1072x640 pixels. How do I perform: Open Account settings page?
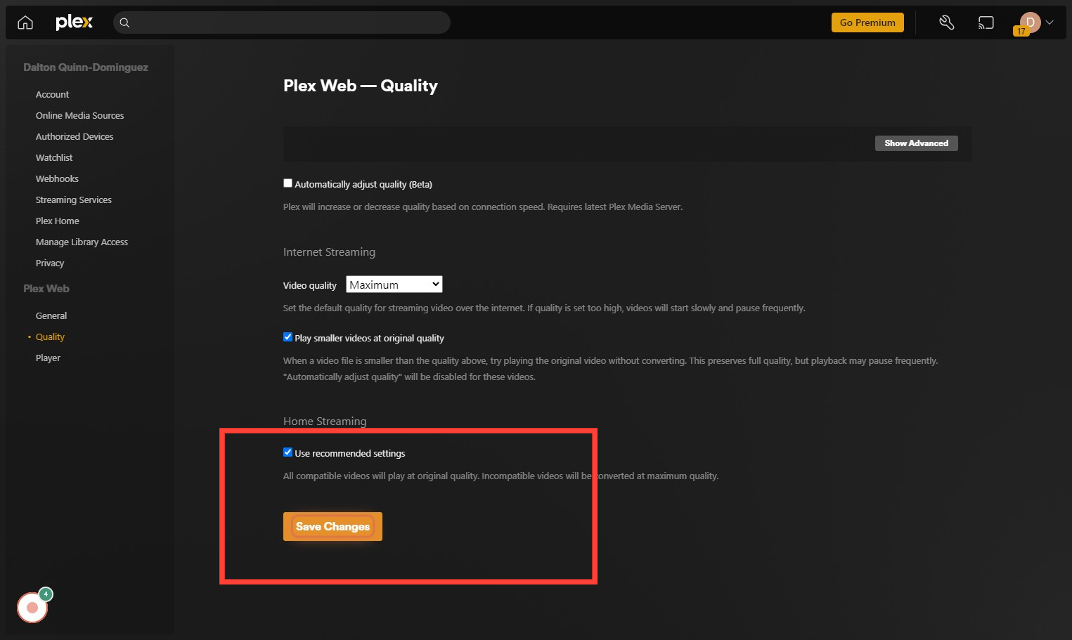tap(52, 94)
